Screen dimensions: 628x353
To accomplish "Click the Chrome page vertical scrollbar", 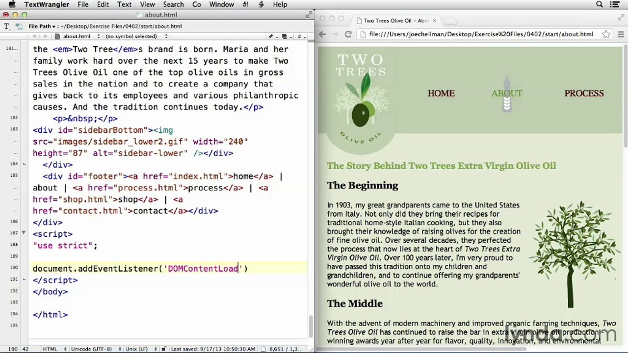I will (x=626, y=96).
